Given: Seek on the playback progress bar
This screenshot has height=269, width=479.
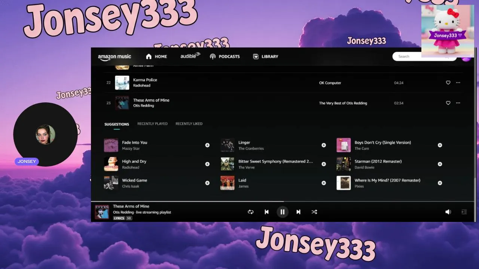Looking at the screenshot, I should [x=283, y=202].
